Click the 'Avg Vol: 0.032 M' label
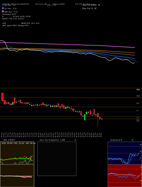This screenshot has height=187, width=142. (x=91, y=5)
